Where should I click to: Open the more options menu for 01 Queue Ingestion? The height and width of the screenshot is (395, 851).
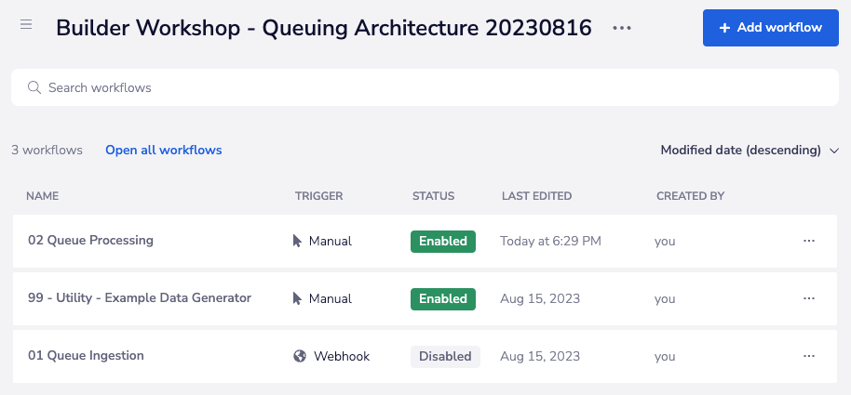(x=808, y=356)
